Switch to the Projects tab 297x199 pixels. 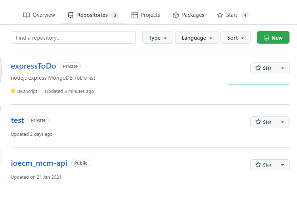pos(146,15)
